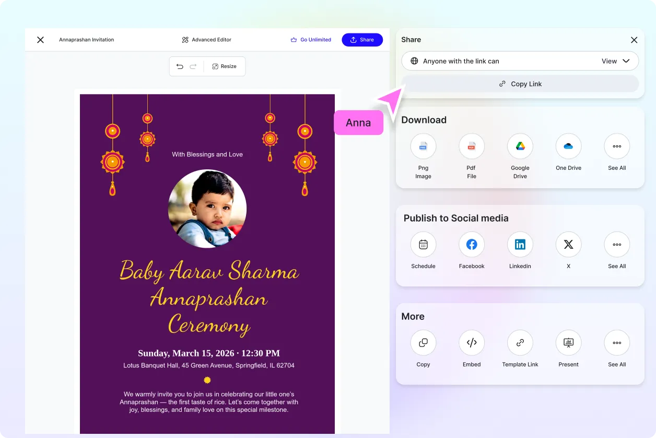Save to Google Drive
This screenshot has height=438, width=656.
click(520, 146)
